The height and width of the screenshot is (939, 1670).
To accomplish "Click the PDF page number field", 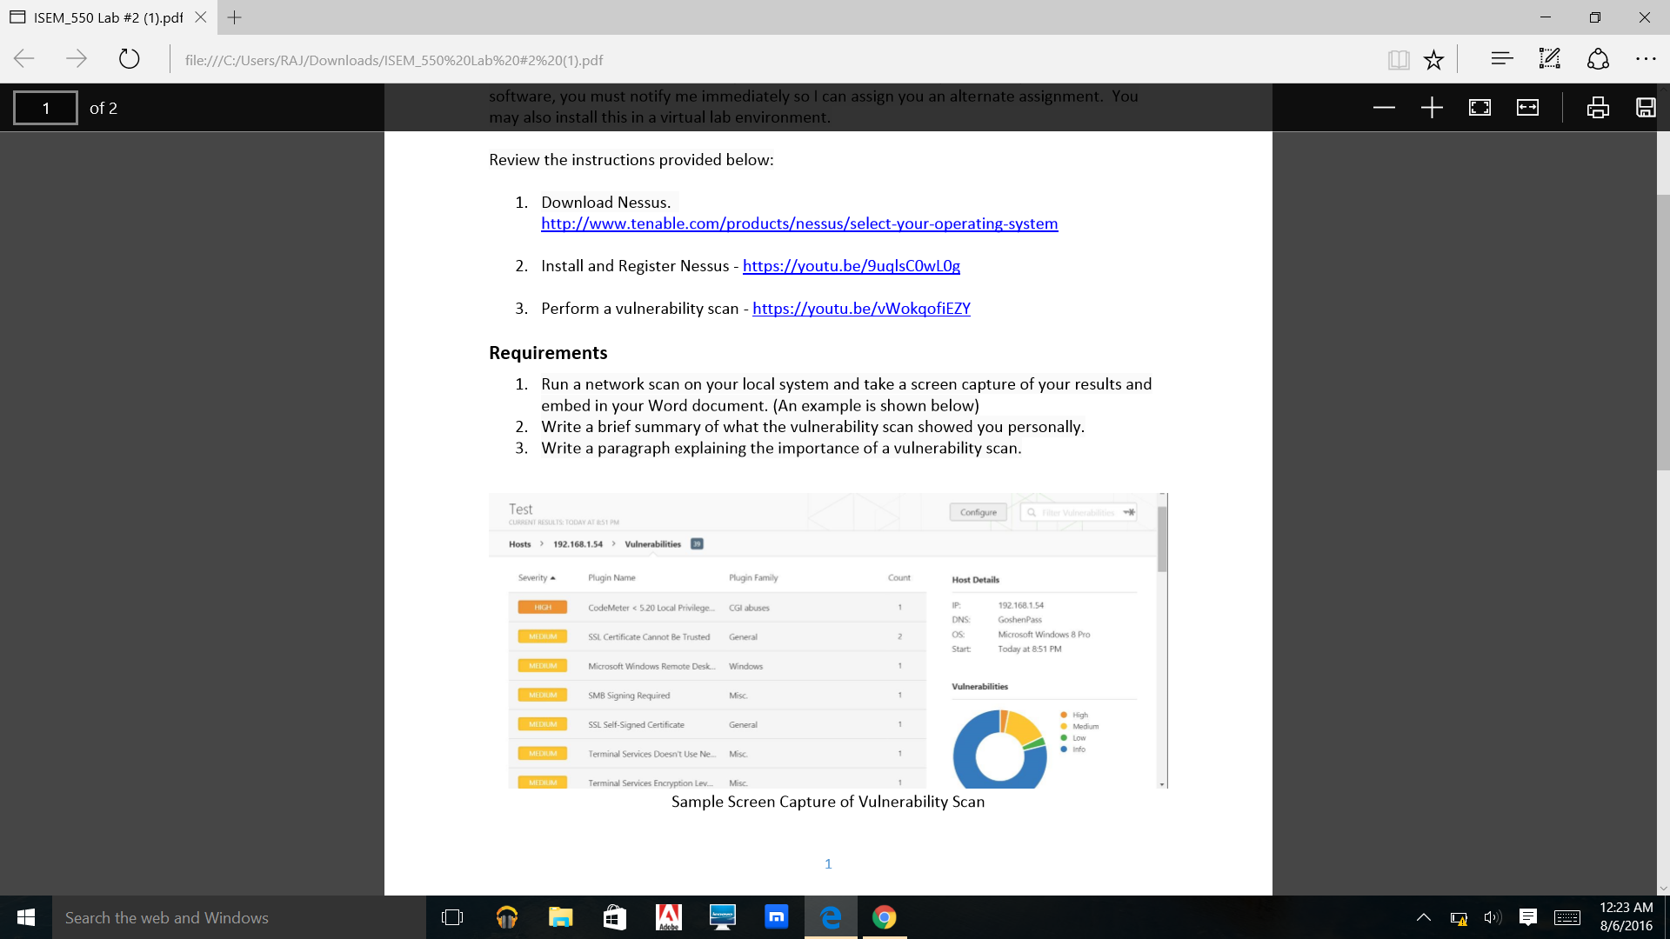I will tap(45, 108).
